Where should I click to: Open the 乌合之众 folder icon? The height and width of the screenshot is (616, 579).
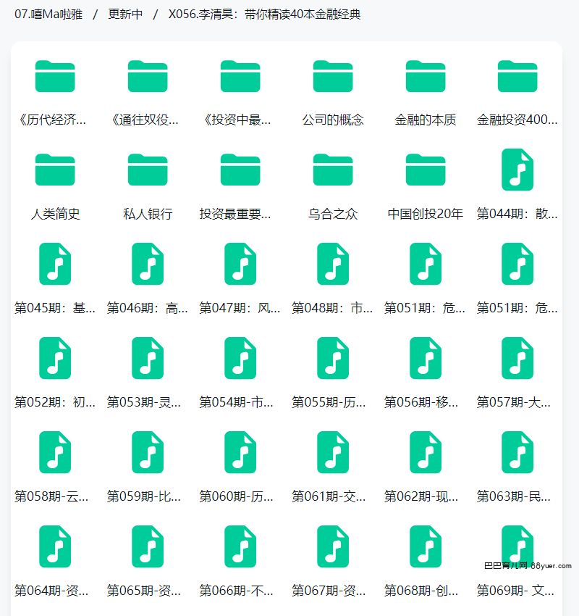333,170
